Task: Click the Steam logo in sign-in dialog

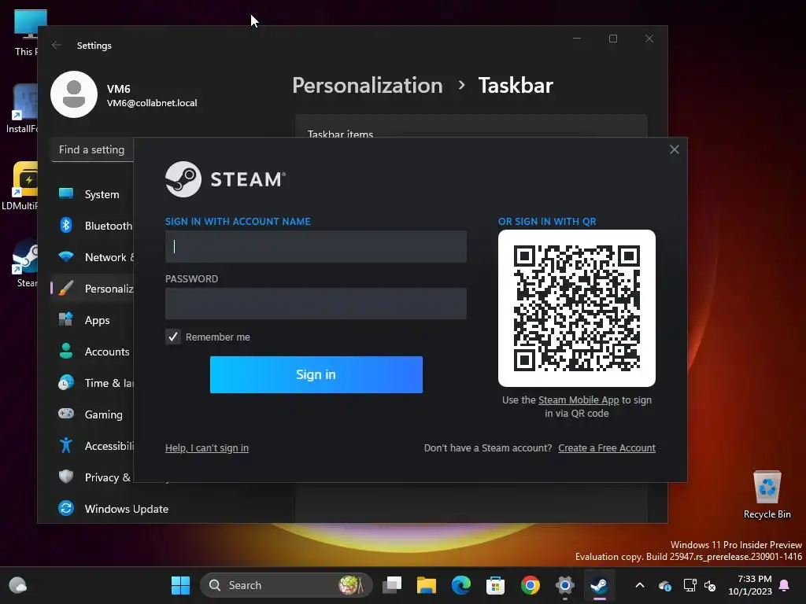Action: point(224,179)
